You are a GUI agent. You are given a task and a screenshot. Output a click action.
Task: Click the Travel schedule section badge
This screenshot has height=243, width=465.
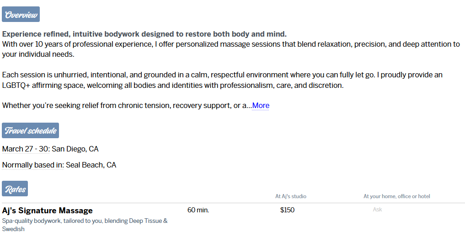point(30,131)
